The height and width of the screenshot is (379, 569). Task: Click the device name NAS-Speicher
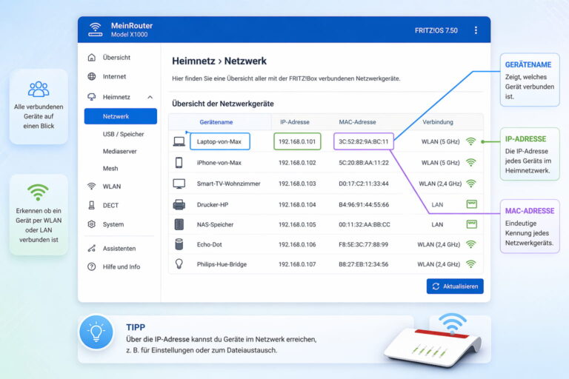(215, 224)
